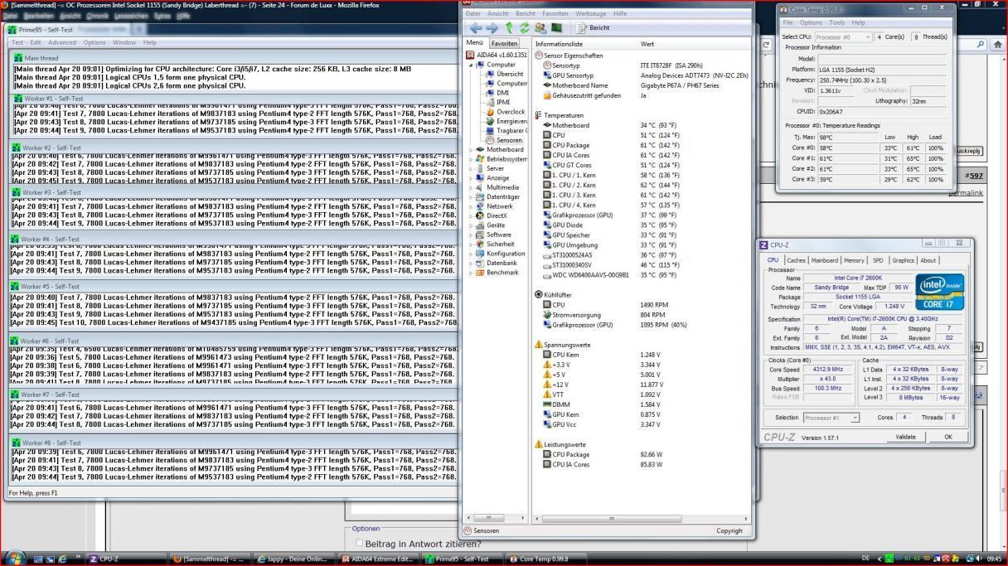Click the Datenträger icon in AIDA64 tree

(x=480, y=197)
